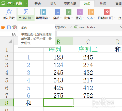Screen dimensions: 122x111
Task: Click cell with value 752
Action: (88, 95)
